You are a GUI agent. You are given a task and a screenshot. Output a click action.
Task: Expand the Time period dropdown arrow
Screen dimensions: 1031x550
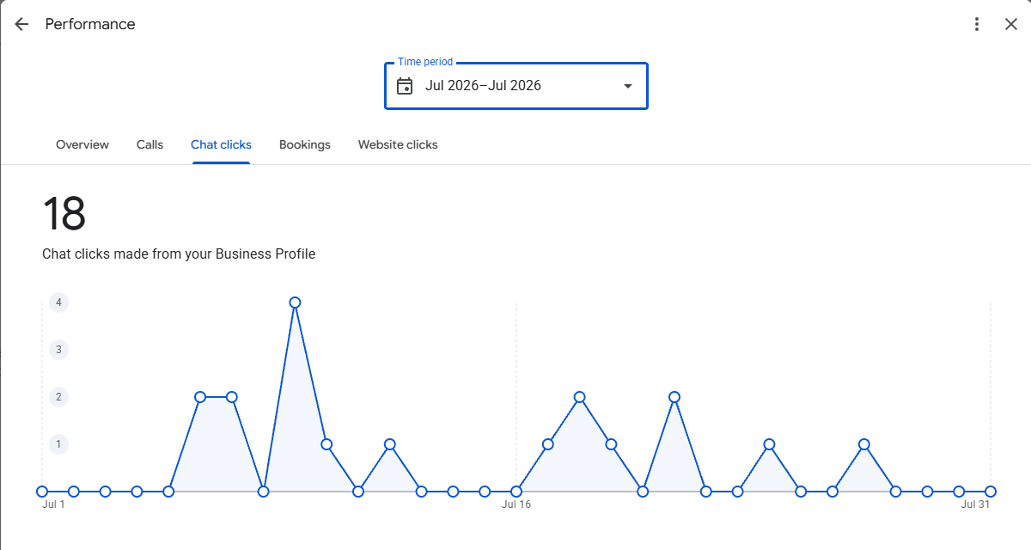pyautogui.click(x=628, y=86)
